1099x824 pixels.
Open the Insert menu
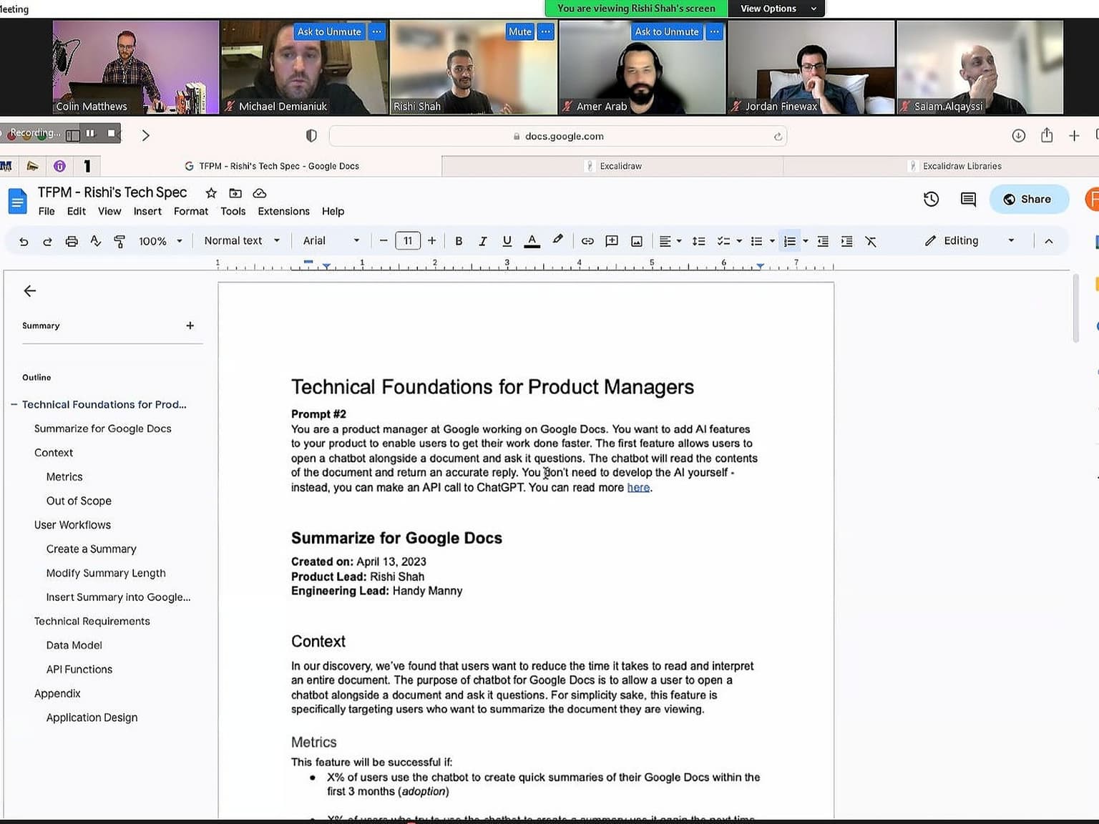click(147, 211)
